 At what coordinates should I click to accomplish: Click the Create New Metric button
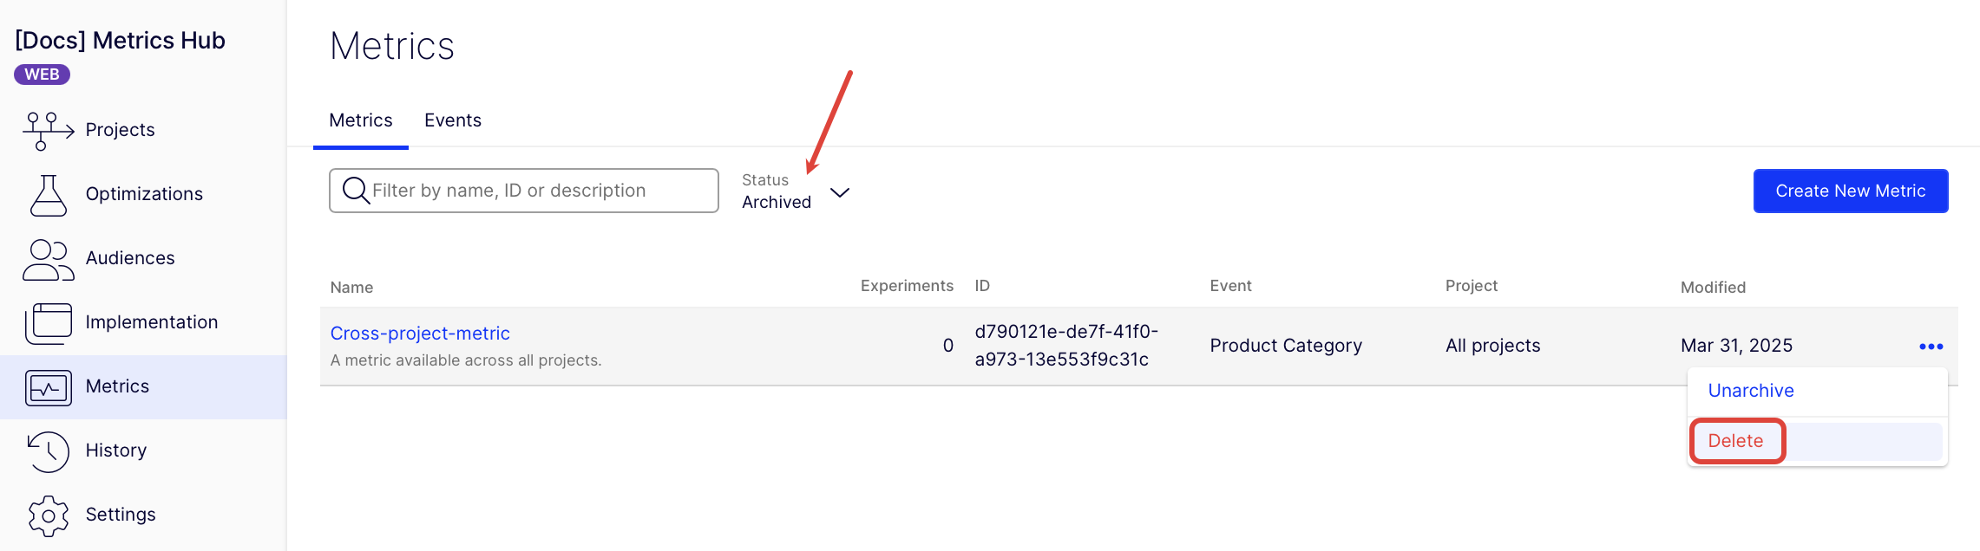pos(1851,191)
